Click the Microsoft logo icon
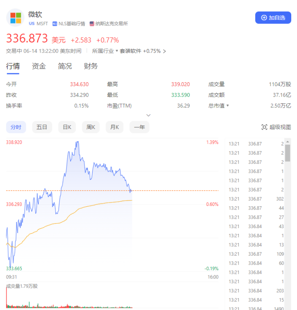Viewport: 297px width, 310px height. [16, 18]
